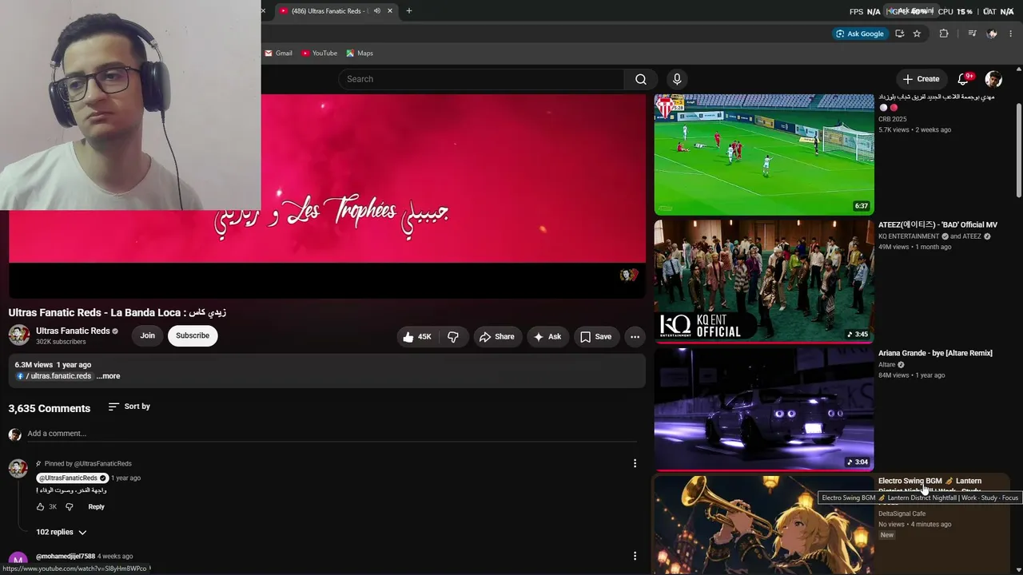Image resolution: width=1023 pixels, height=575 pixels.
Task: Dislike the Ultras Fanatic Reds video
Action: coord(453,337)
